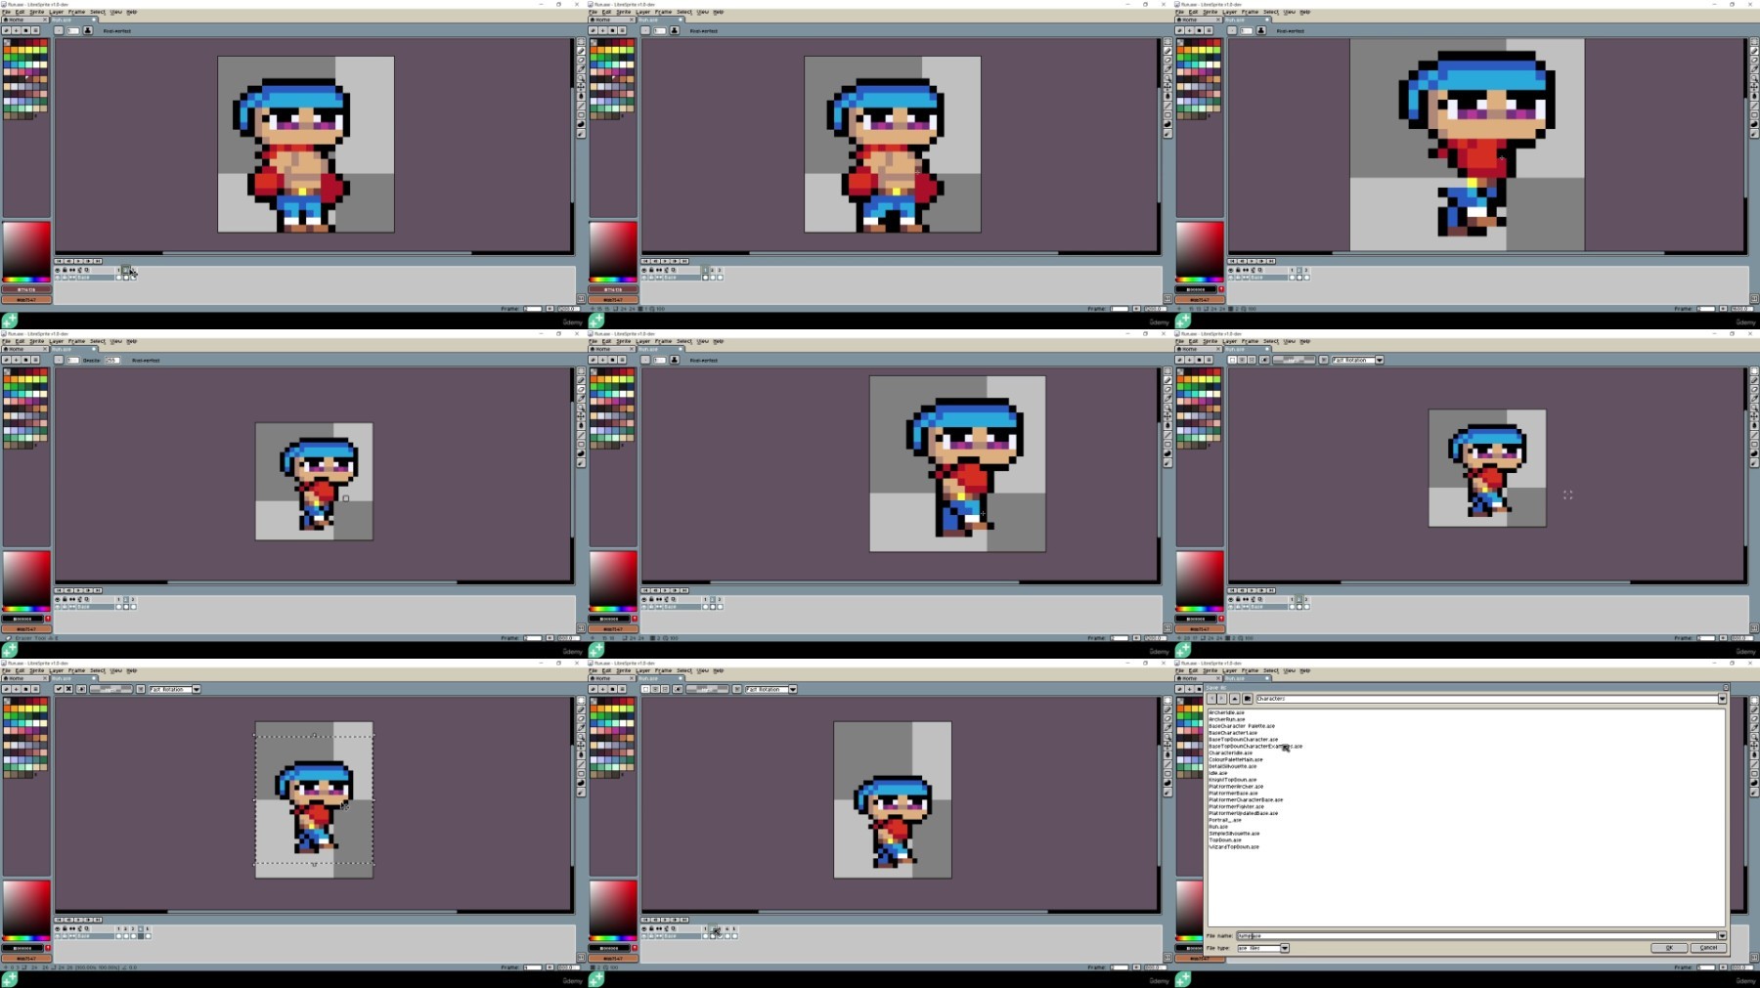Choose Add to selection mode in middle-right window
Viewport: 1760px width, 988px height.
(1242, 360)
